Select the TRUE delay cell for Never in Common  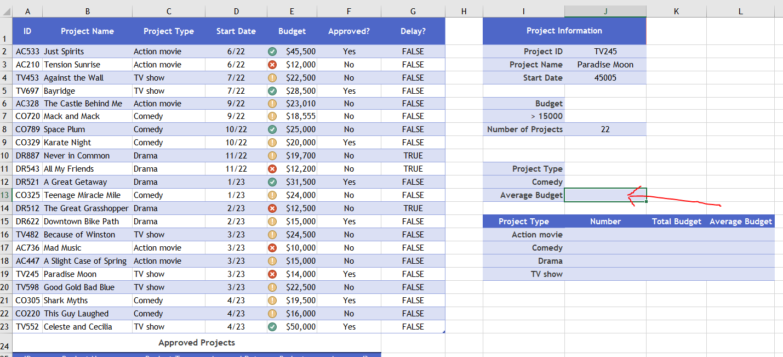[413, 155]
